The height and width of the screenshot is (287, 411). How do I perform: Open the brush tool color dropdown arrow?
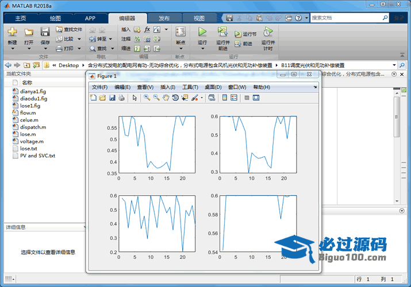coord(202,98)
